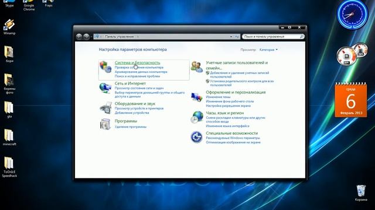Open the Сеть и Интернет heading link

(130, 83)
